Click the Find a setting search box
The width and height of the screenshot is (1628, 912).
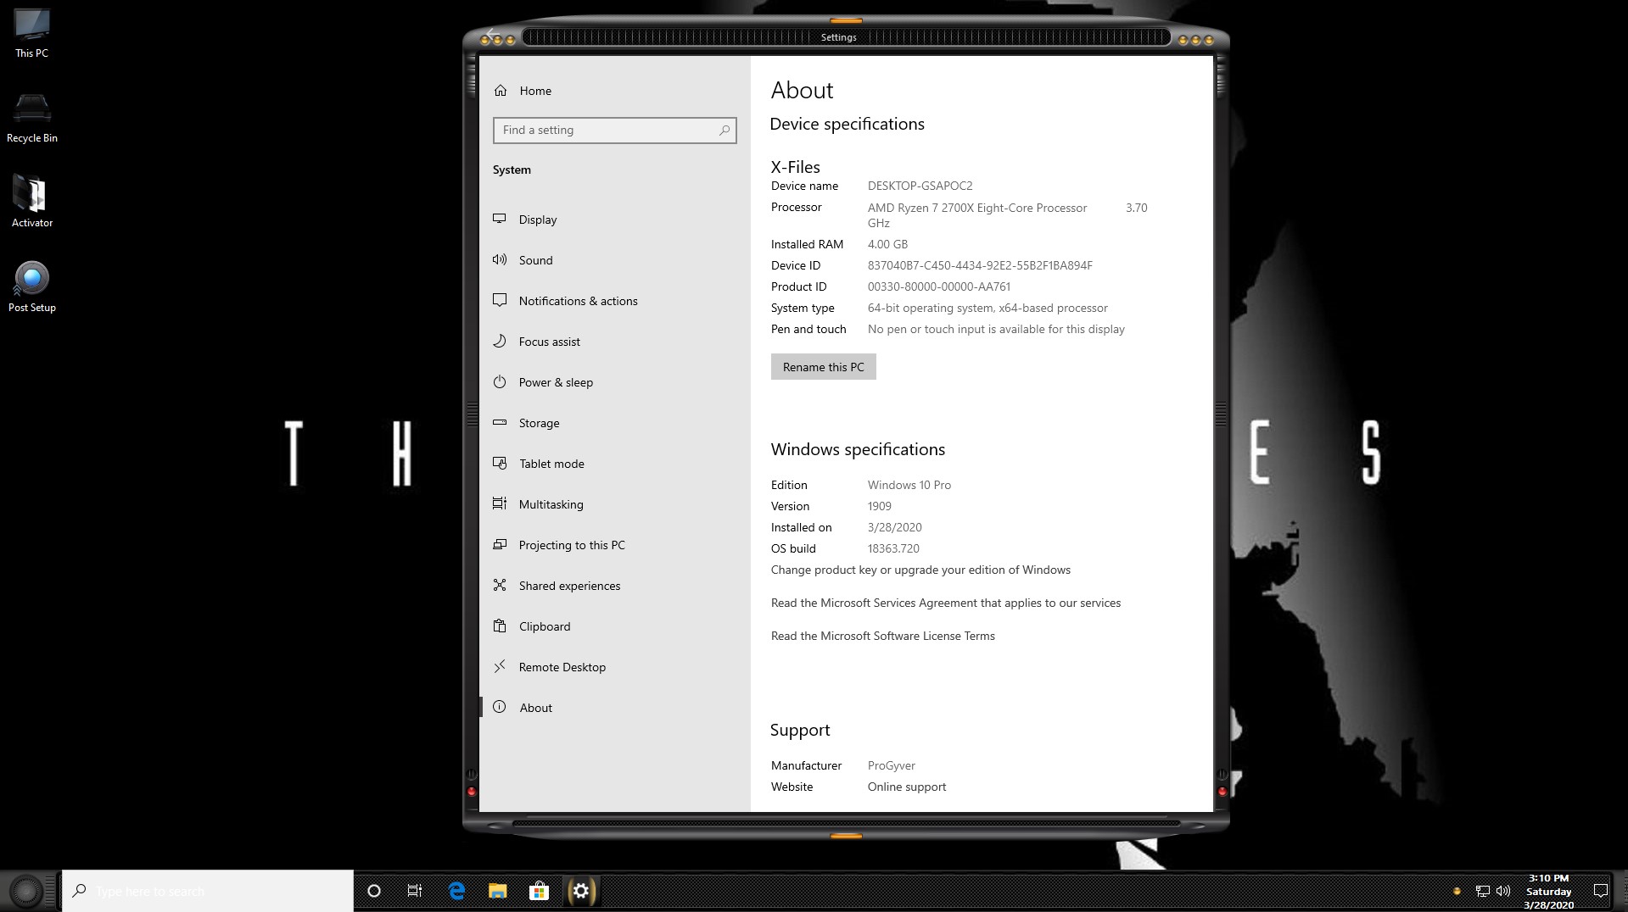614,130
